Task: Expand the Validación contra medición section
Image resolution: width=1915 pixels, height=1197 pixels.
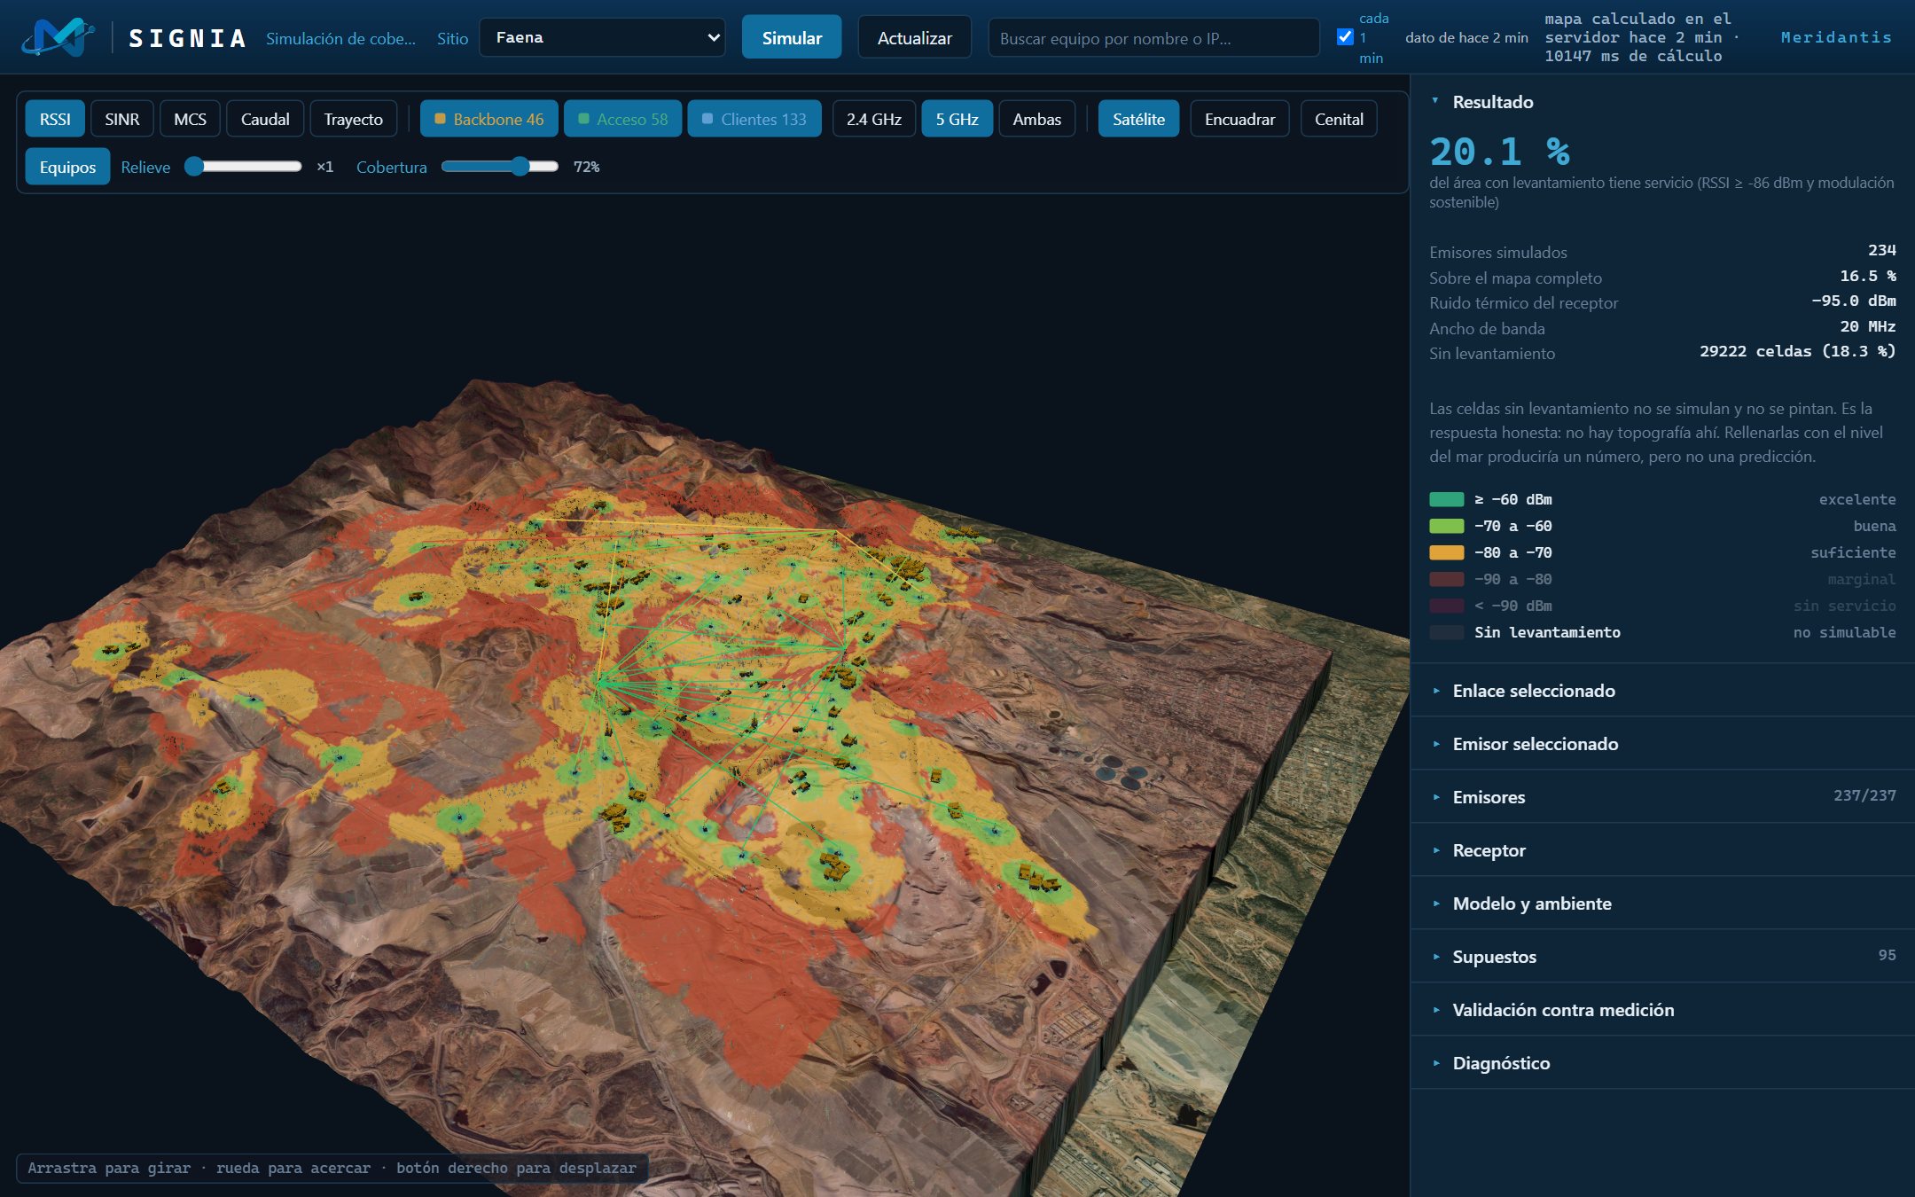Action: coord(1662,1010)
